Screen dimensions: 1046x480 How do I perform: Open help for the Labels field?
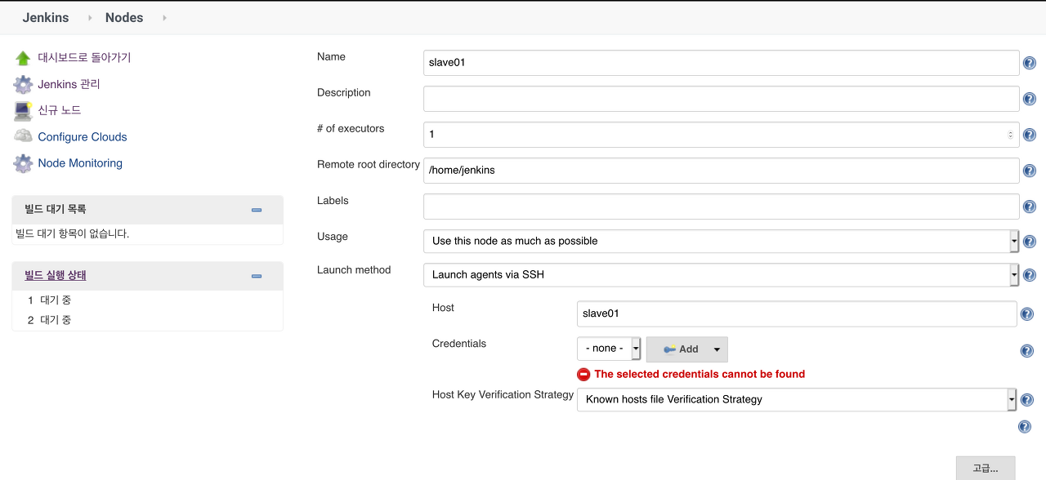(1030, 207)
